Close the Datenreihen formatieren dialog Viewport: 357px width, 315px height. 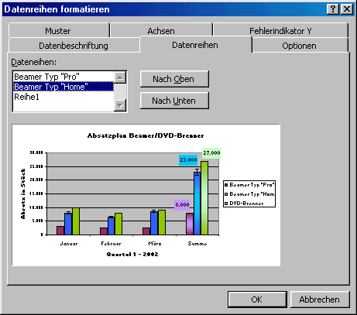click(347, 9)
